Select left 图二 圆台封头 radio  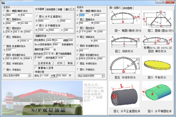click(x=4, y=28)
